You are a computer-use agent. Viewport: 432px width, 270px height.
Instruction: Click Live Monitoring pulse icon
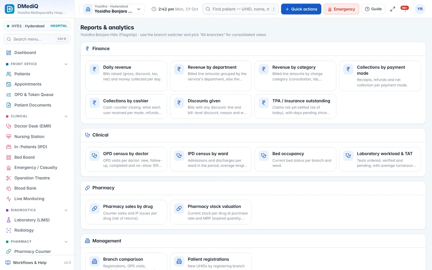[x=9, y=199]
